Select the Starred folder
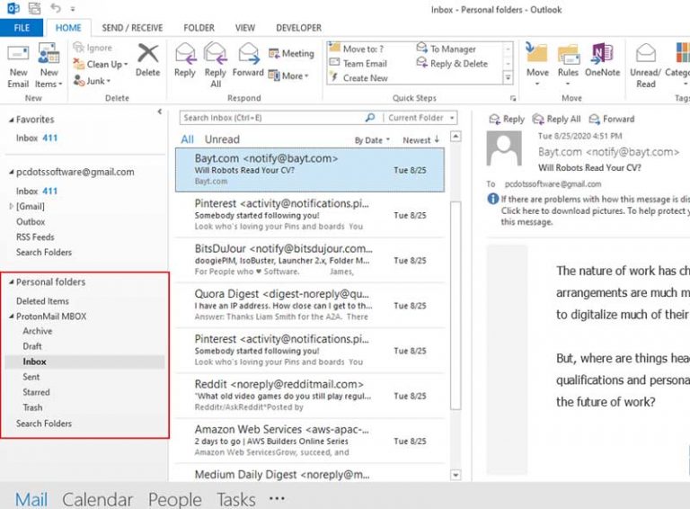The image size is (690, 509). coord(36,392)
